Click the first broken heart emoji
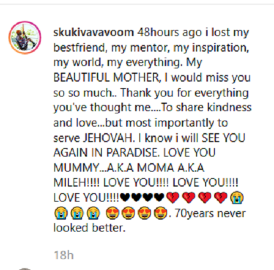The height and width of the screenshot is (270, 274). [173, 197]
